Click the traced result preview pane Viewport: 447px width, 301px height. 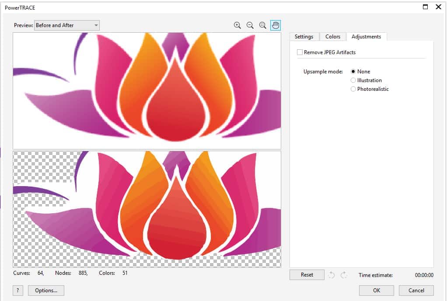coord(147,209)
